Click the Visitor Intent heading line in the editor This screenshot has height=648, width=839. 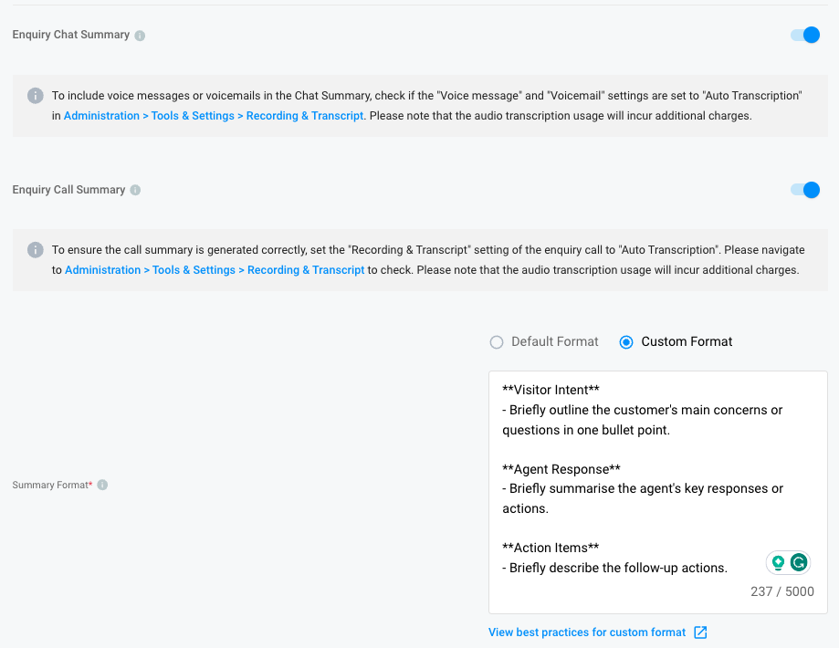coord(551,390)
